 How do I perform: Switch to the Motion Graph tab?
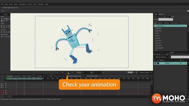click(27, 76)
